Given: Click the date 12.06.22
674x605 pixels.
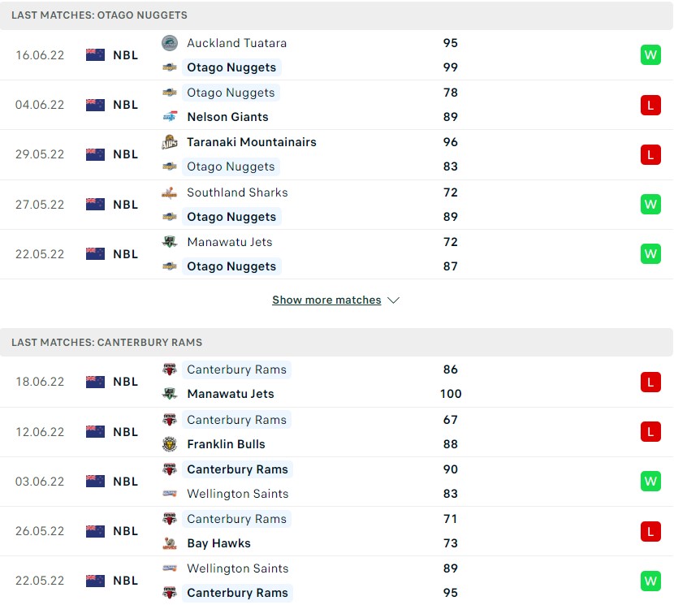Looking at the screenshot, I should (40, 432).
